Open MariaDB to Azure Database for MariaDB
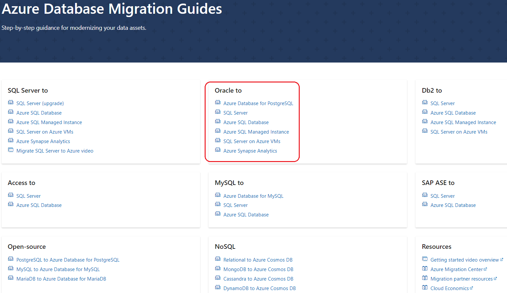 pos(61,279)
